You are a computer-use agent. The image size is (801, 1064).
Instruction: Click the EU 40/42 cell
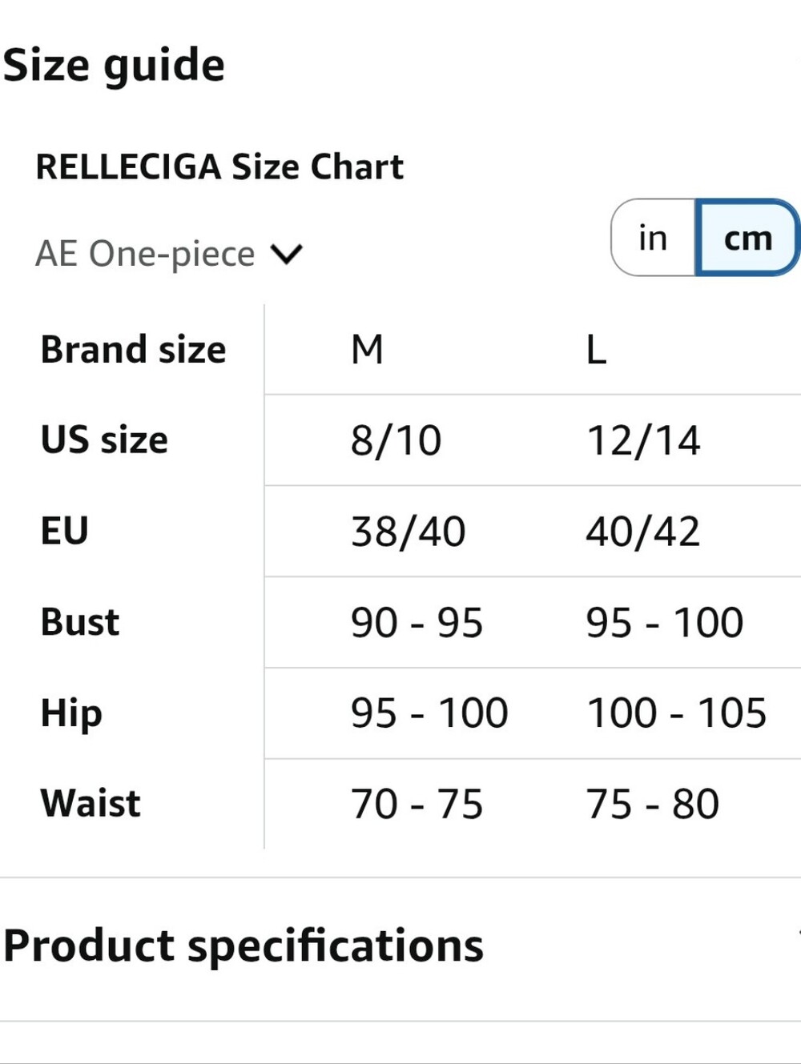[643, 532]
